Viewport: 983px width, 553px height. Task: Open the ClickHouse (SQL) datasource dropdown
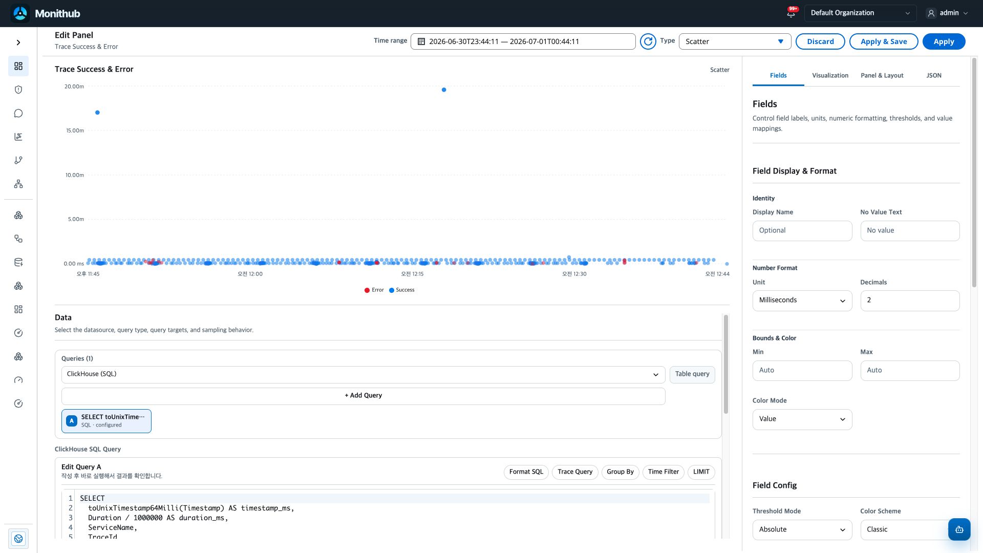tap(363, 374)
